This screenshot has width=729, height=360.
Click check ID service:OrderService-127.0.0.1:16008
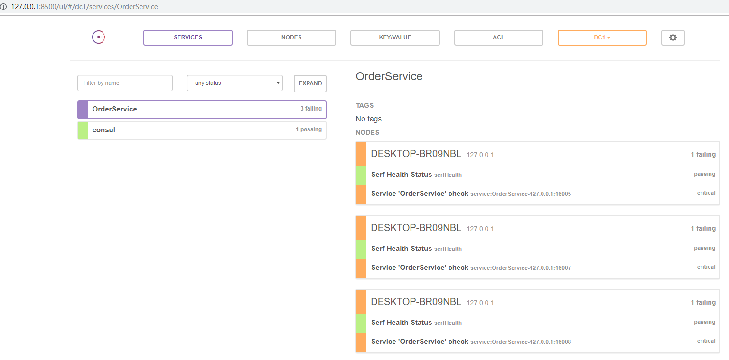coord(521,342)
